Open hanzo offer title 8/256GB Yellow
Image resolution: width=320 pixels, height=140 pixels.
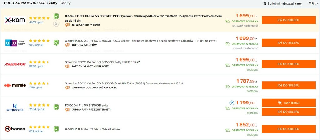point(92,129)
